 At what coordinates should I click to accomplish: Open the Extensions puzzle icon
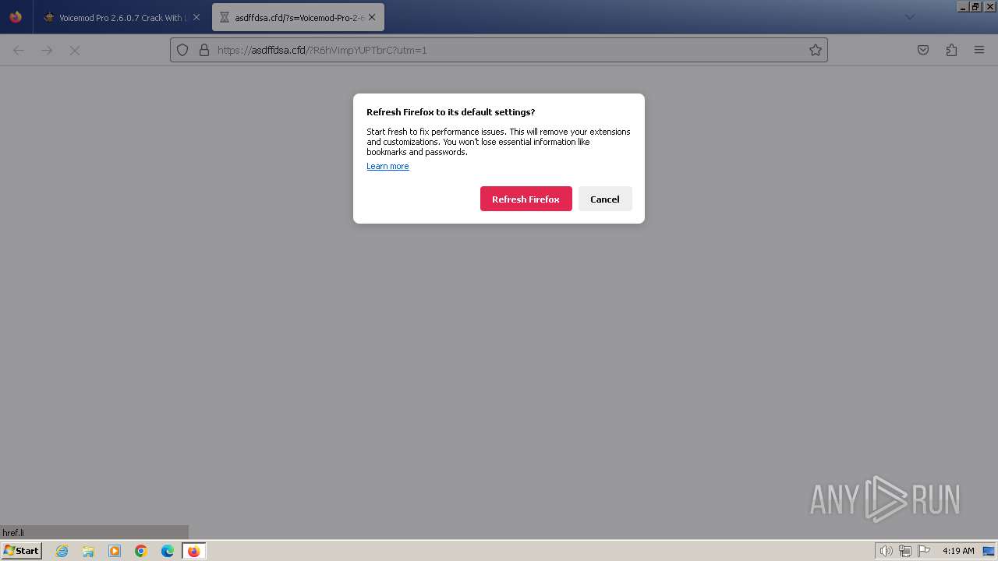point(951,50)
